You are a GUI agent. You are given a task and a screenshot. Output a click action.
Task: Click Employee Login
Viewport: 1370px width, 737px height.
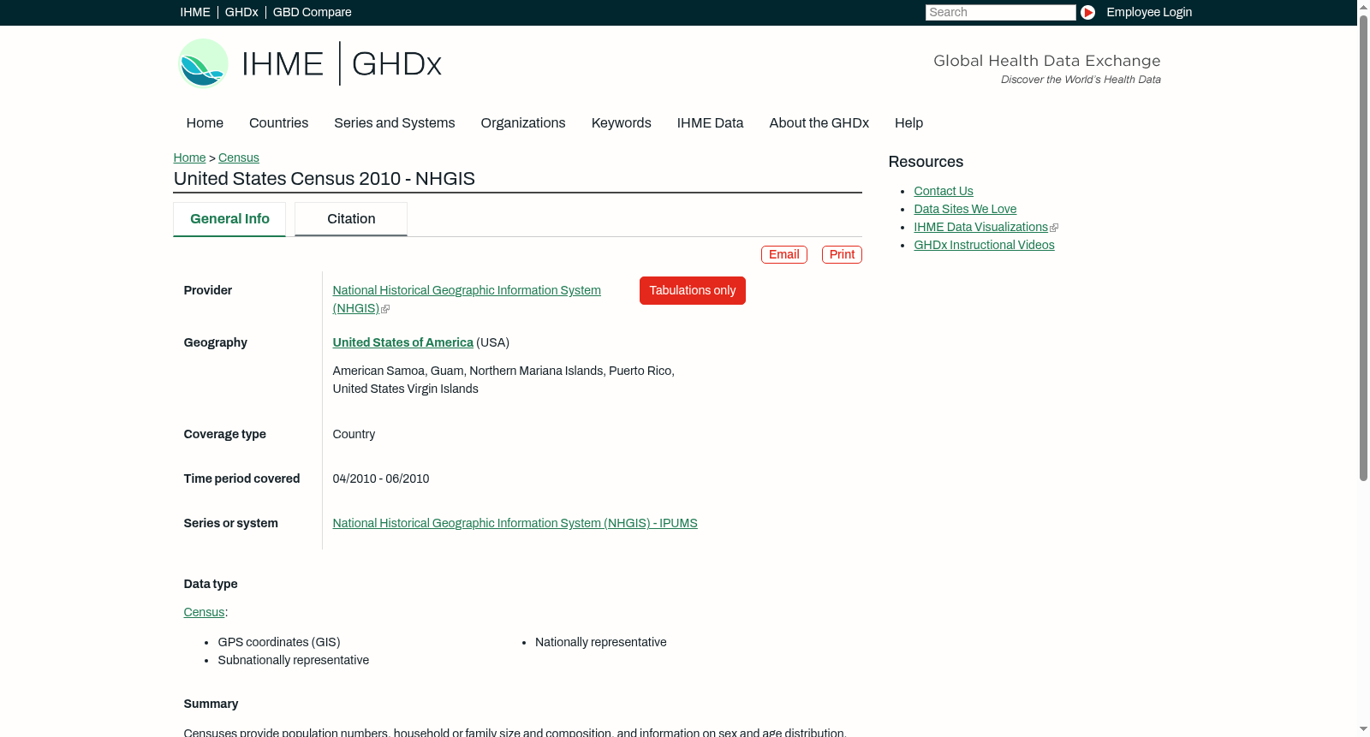[x=1149, y=12]
